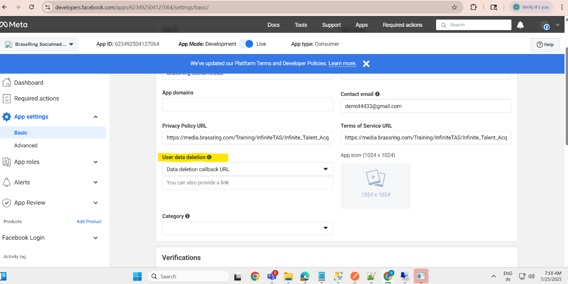Open Chrome three-dot menu
The height and width of the screenshot is (284, 568).
(x=562, y=7)
